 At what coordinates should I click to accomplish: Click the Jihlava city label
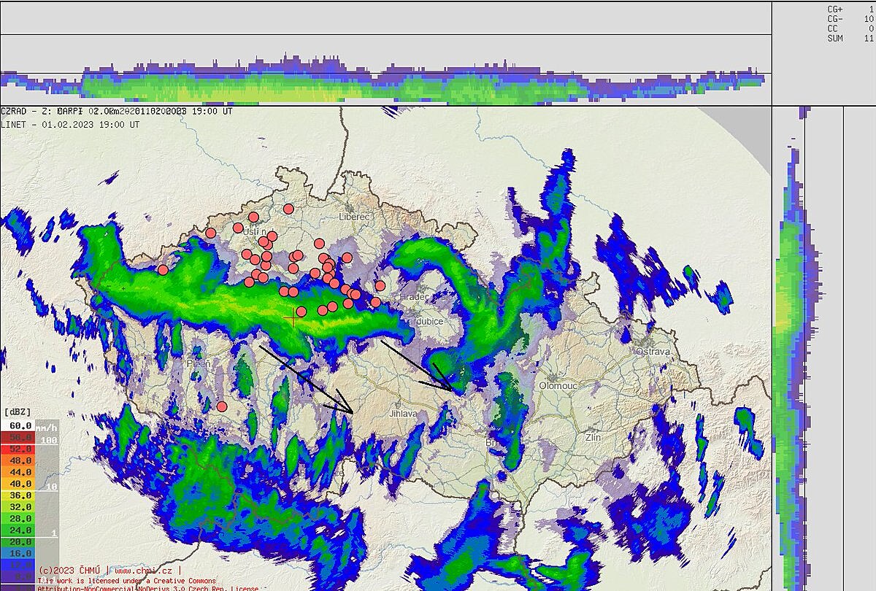(x=403, y=414)
